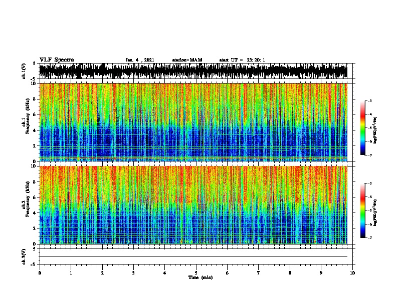397x306 pixels.
Task: Click time axis tick label '2'
Action: (102, 272)
